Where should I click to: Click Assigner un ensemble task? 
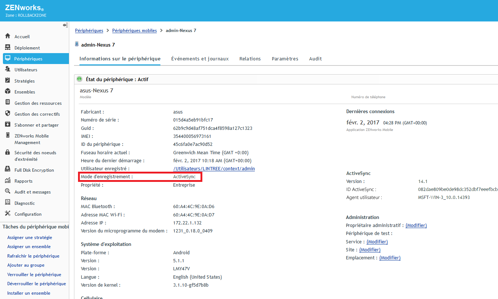(x=29, y=247)
